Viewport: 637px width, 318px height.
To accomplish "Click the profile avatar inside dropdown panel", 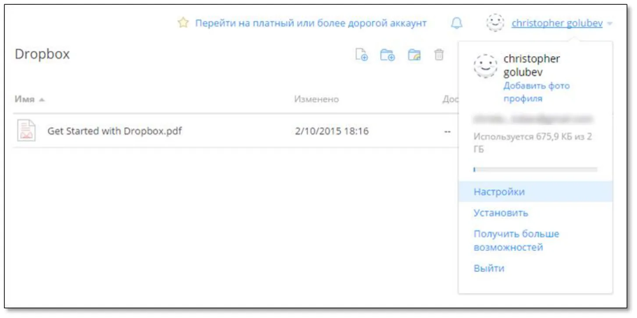I will 486,66.
